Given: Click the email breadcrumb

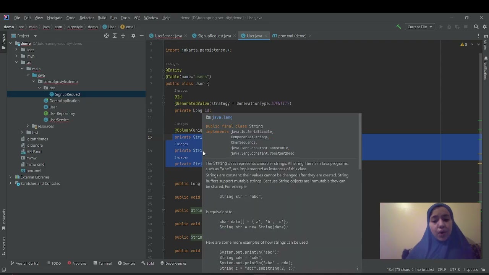Looking at the screenshot, I should click(131, 27).
